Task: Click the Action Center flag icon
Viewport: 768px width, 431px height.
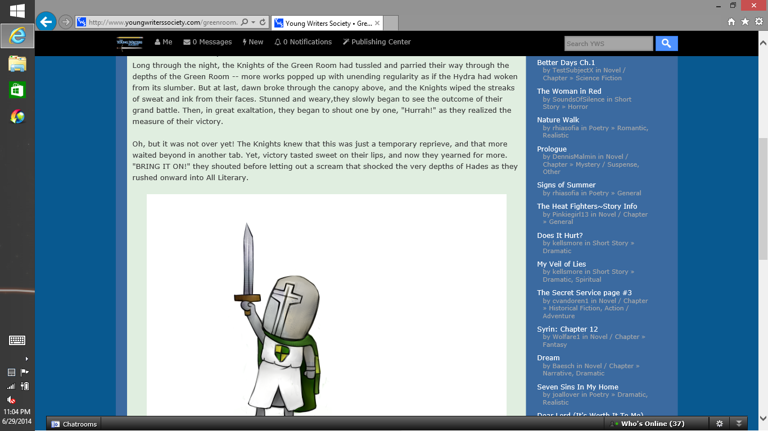Action: click(25, 372)
